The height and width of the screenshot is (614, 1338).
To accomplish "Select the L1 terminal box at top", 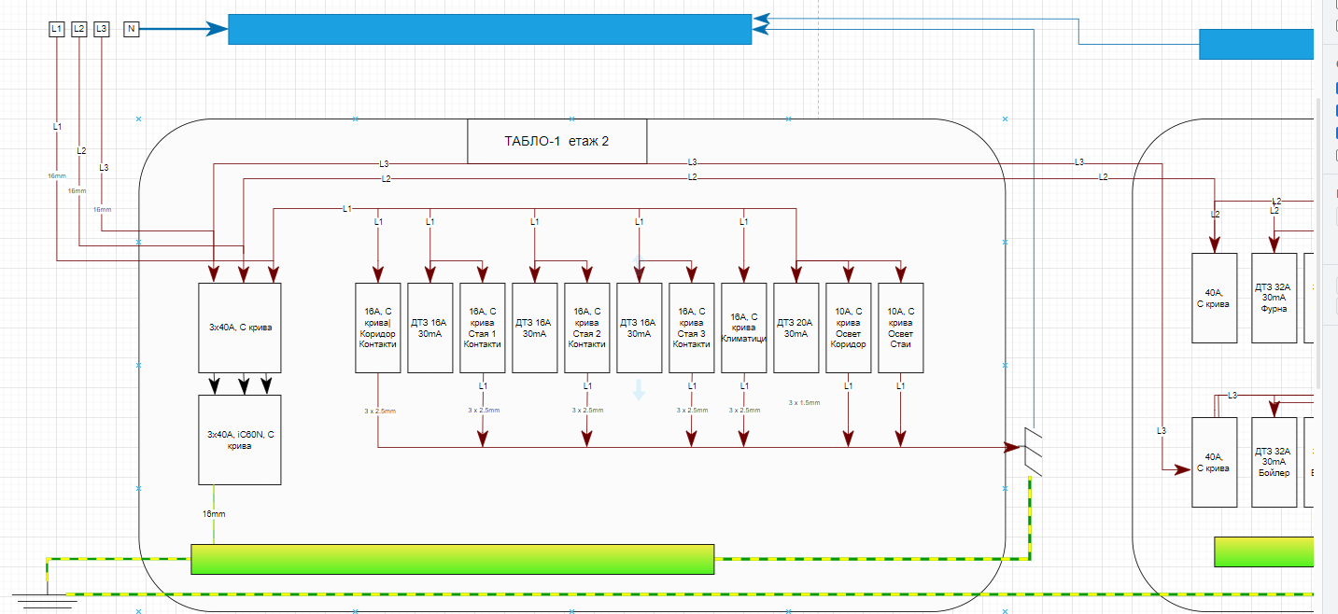I will [56, 29].
